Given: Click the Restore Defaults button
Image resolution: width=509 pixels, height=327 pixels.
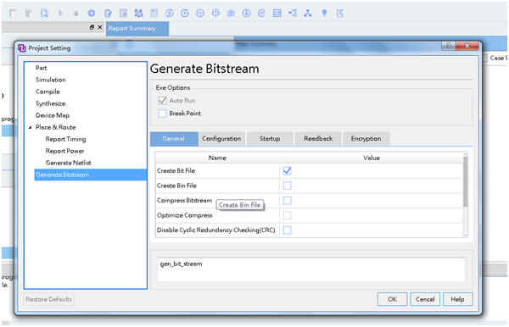Looking at the screenshot, I should click(x=48, y=299).
